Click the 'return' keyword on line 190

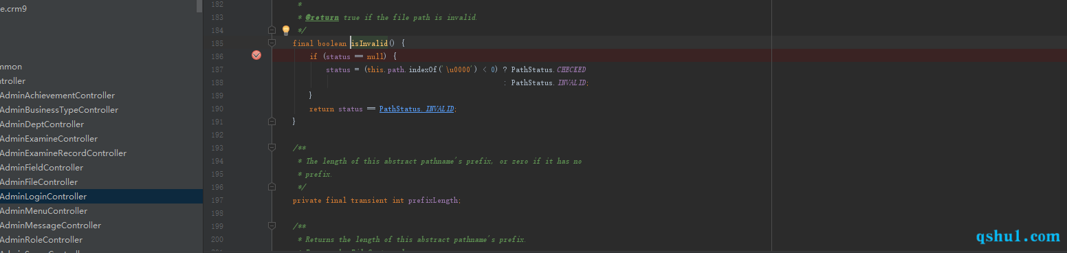coord(322,109)
